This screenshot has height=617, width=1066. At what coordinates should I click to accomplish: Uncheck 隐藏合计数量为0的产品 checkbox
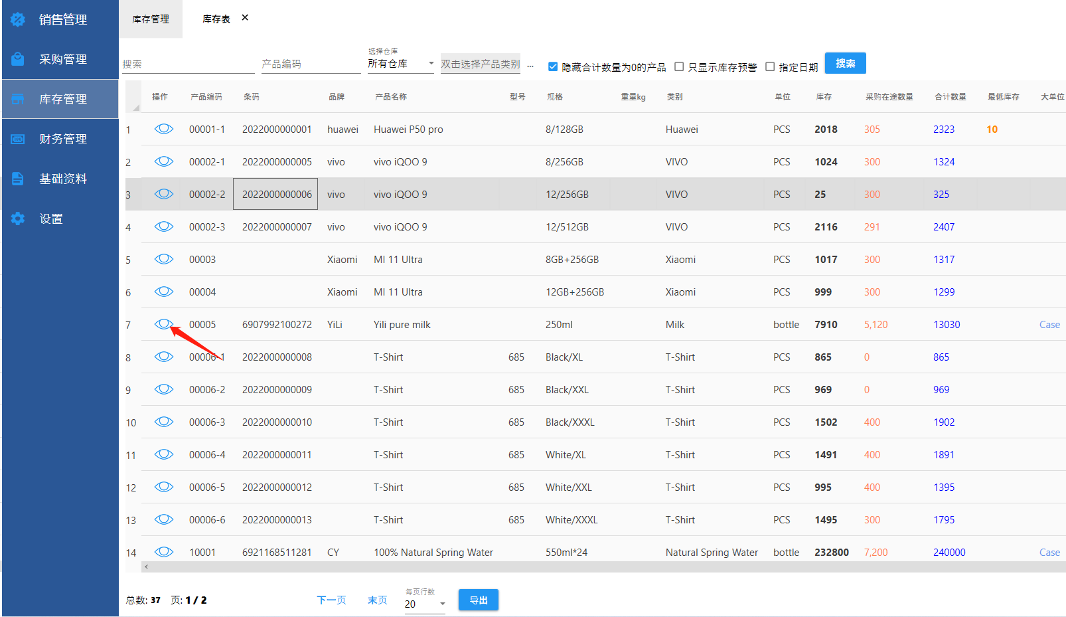coord(552,66)
